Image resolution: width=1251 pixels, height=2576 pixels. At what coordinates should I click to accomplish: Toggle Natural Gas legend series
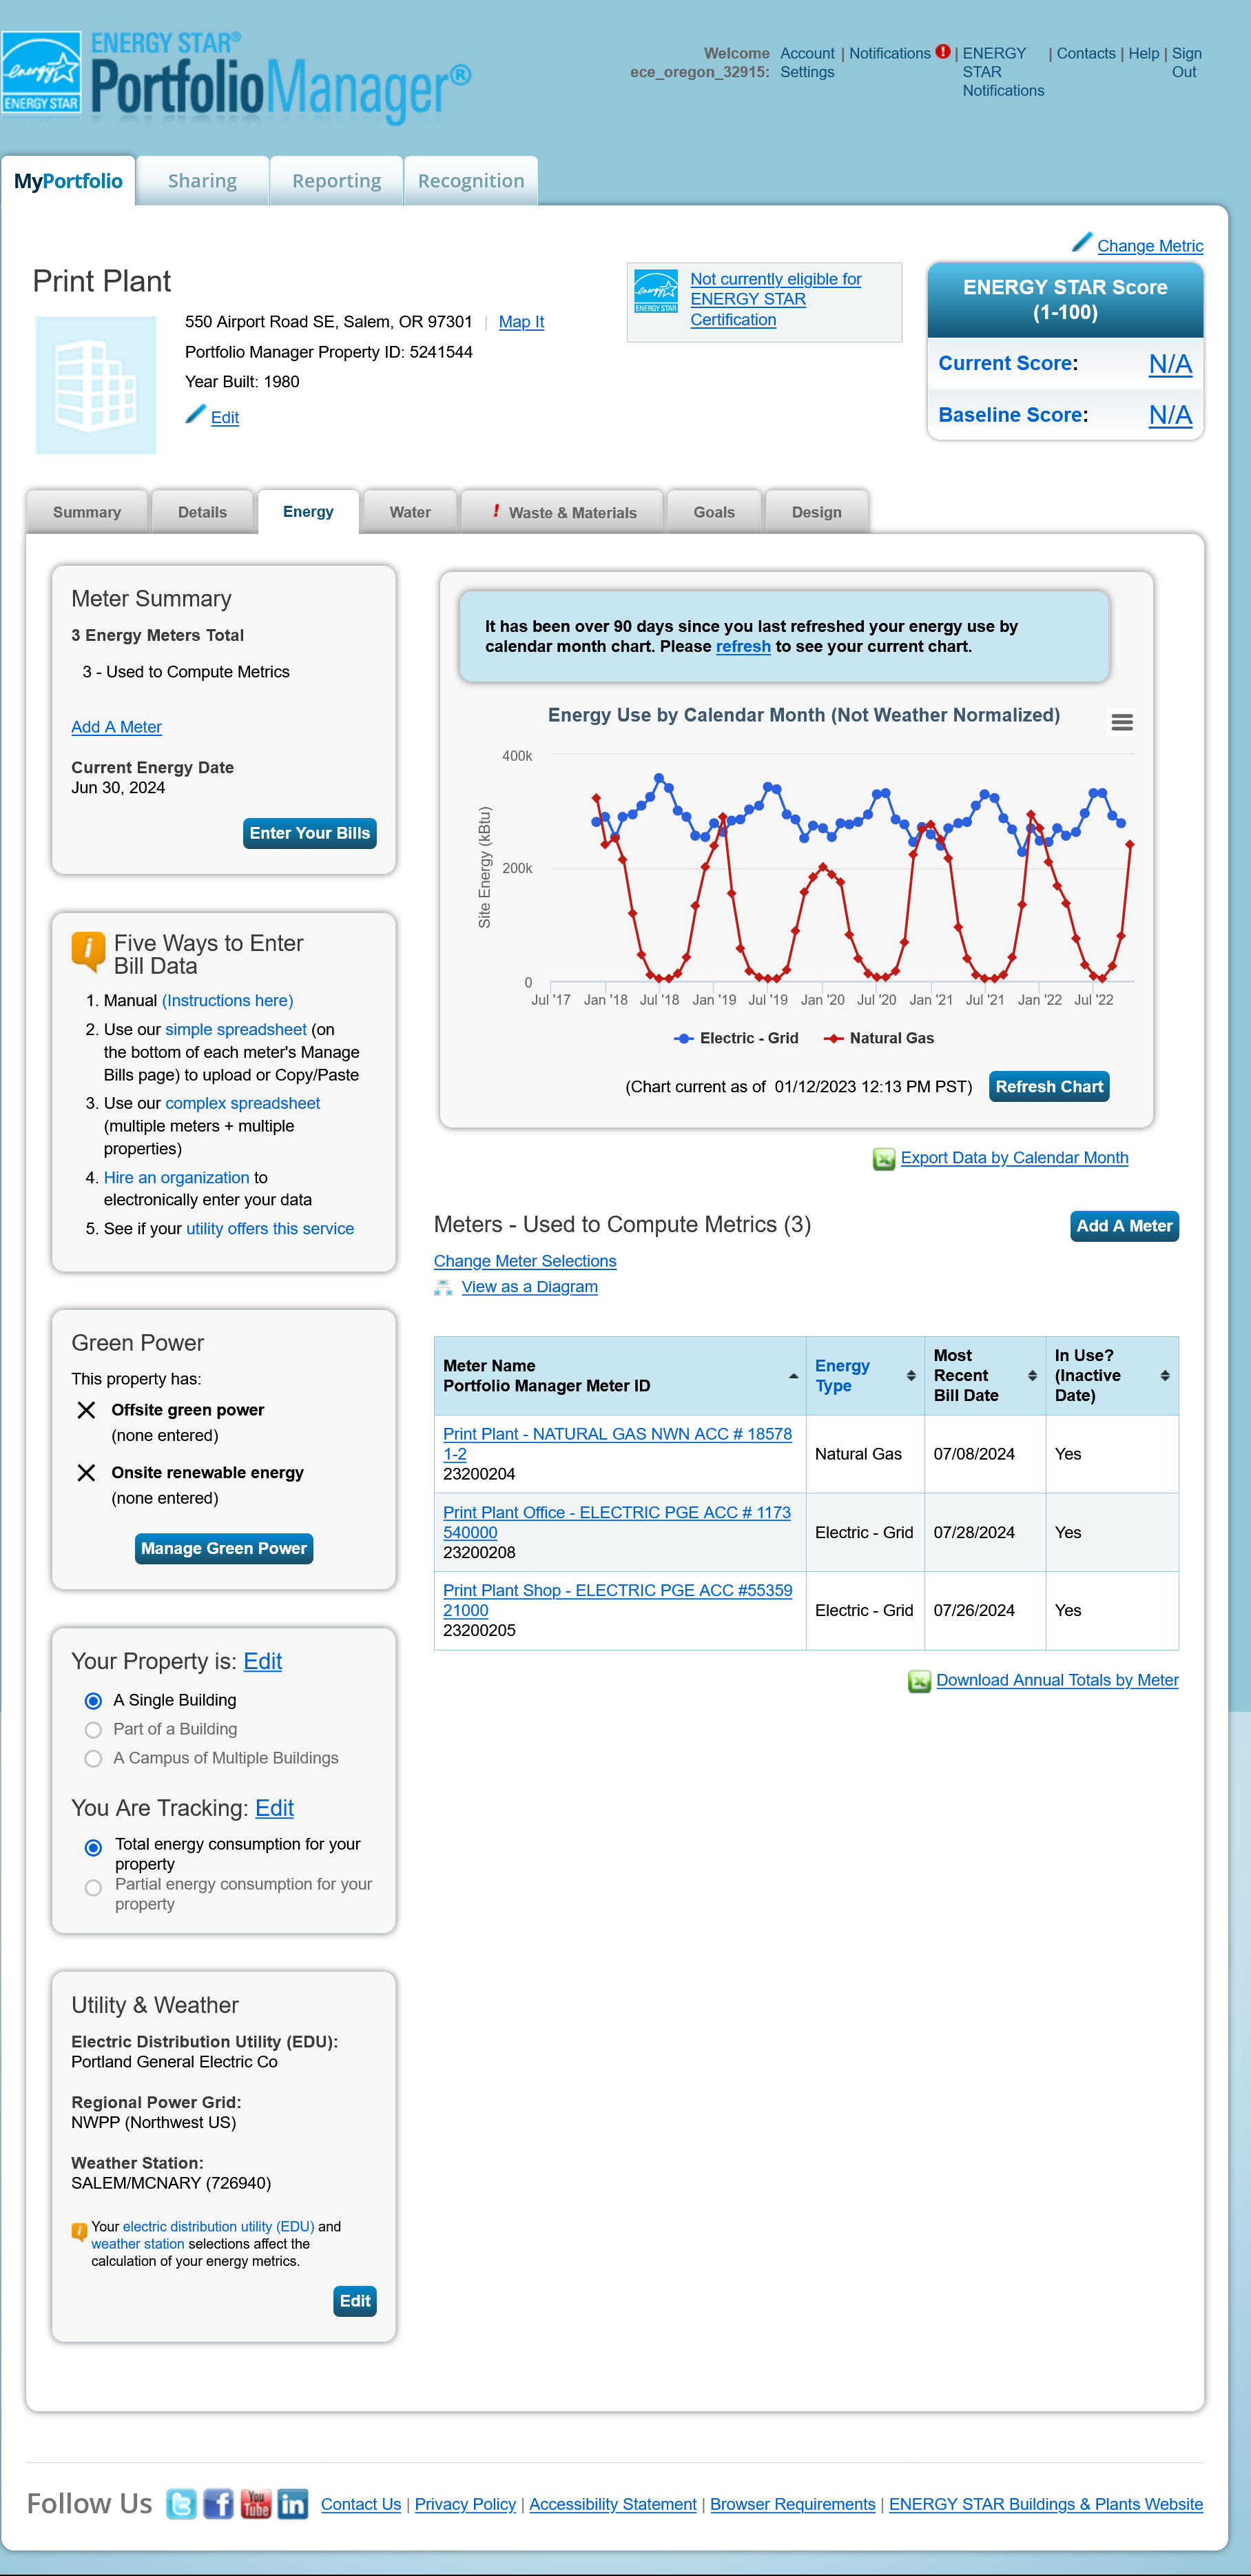(879, 1038)
